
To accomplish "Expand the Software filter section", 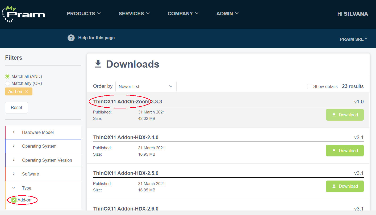I will click(x=43, y=174).
